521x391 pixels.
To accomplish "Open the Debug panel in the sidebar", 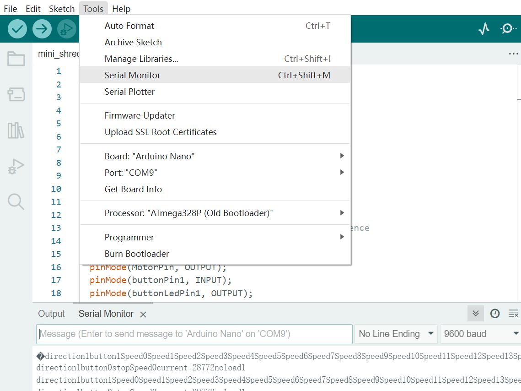I will tap(16, 166).
